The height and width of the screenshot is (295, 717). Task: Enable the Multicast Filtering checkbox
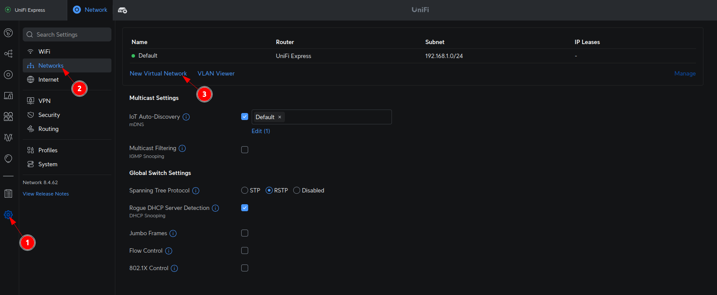coord(245,150)
